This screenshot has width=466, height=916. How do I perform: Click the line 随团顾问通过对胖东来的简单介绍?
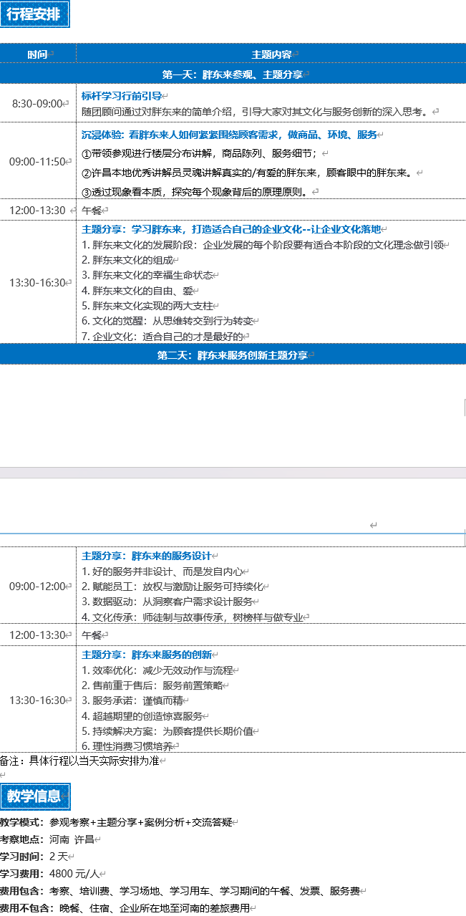(x=256, y=111)
